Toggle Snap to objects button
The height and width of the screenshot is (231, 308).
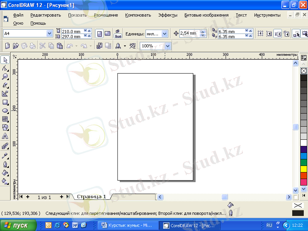tap(278, 33)
